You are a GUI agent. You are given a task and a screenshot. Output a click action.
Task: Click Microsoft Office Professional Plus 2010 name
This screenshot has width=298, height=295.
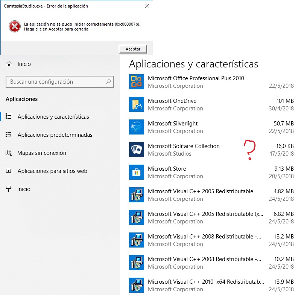tap(196, 78)
